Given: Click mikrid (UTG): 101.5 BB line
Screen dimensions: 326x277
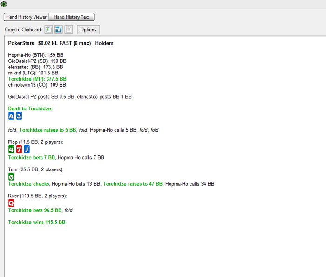Looking at the screenshot, I should 33,73.
